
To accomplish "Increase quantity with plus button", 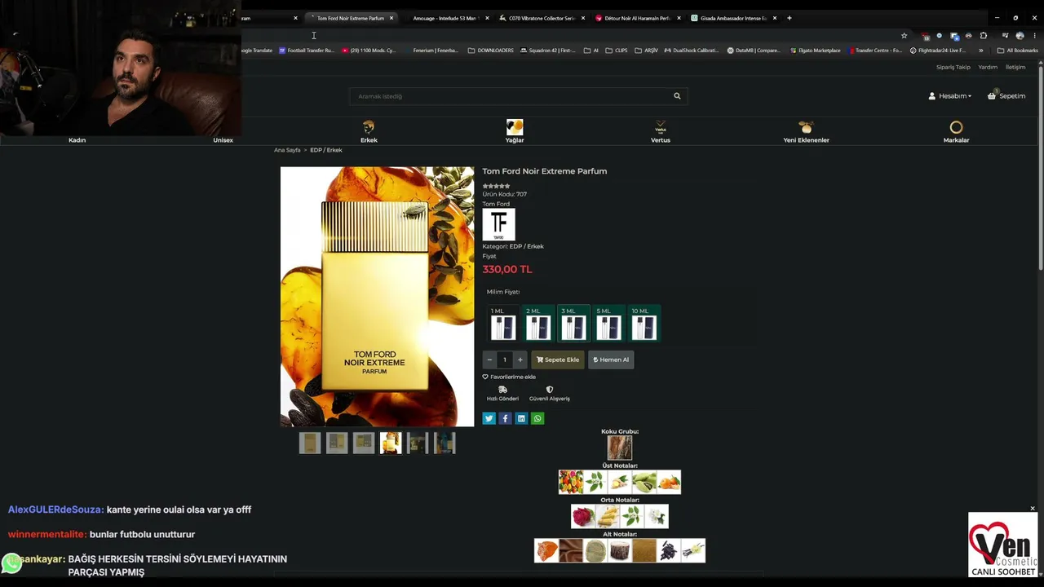I will pyautogui.click(x=520, y=360).
